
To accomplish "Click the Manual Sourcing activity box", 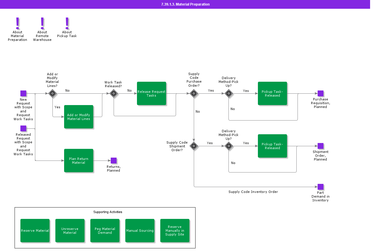I will click(x=140, y=231).
